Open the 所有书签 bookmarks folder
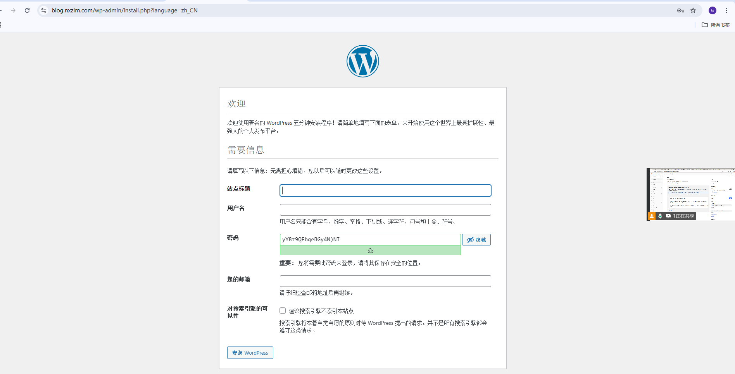 coord(716,25)
